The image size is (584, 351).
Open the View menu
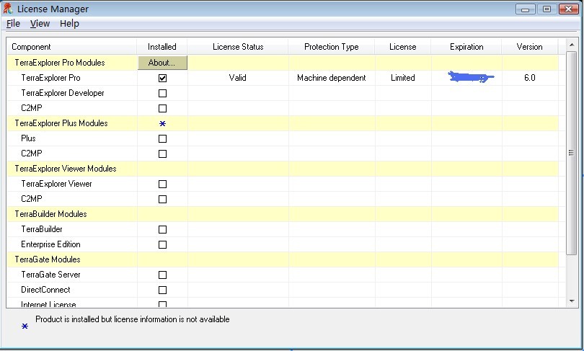point(40,24)
